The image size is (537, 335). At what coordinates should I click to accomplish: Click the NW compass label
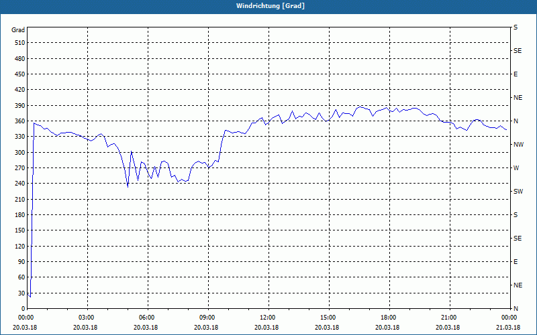(x=518, y=145)
